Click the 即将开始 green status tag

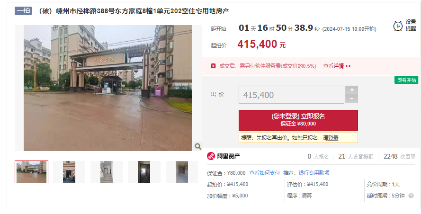pyautogui.click(x=406, y=80)
